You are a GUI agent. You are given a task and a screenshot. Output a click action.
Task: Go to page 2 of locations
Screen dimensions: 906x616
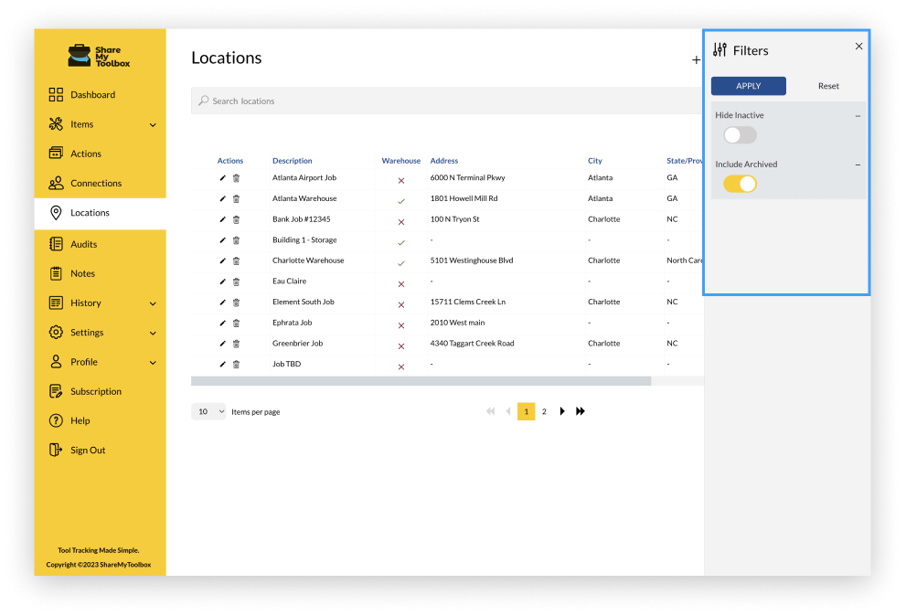coord(544,411)
